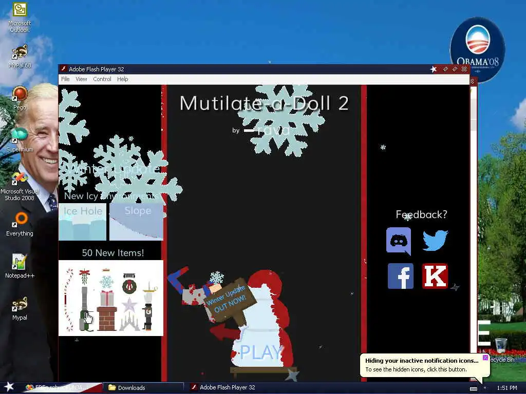
Task: Click the 'Feedback?' heading text
Action: [421, 214]
